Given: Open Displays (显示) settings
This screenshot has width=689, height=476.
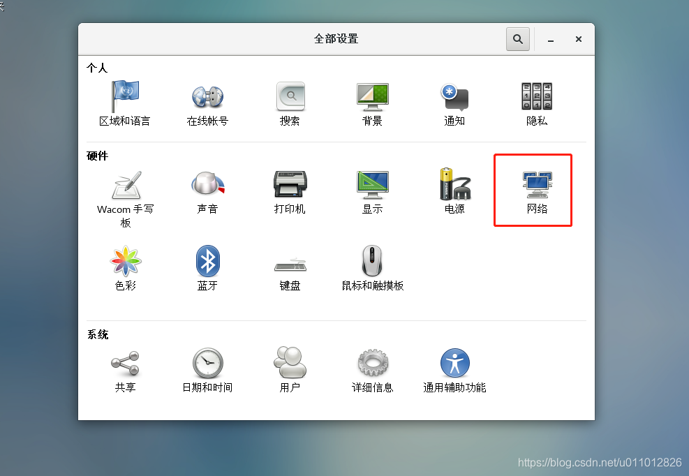Looking at the screenshot, I should (372, 193).
